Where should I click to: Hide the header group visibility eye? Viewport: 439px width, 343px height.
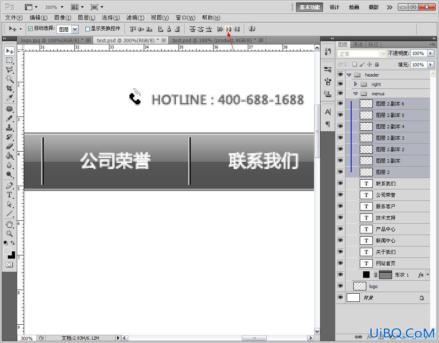[x=340, y=75]
